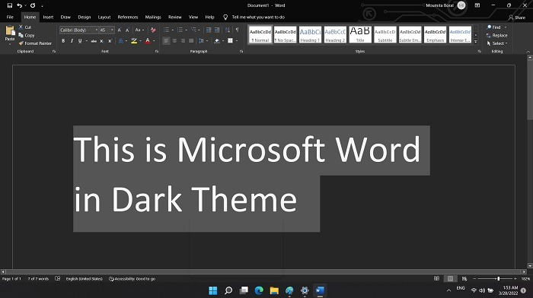
Task: Open Accessibility checker in status bar
Action: click(x=132, y=279)
